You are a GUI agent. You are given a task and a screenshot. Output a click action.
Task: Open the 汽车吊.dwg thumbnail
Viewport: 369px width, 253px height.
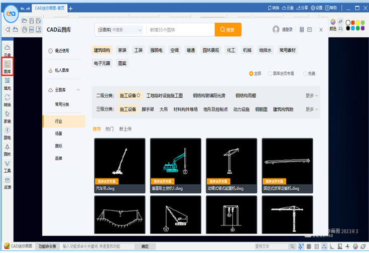119,165
